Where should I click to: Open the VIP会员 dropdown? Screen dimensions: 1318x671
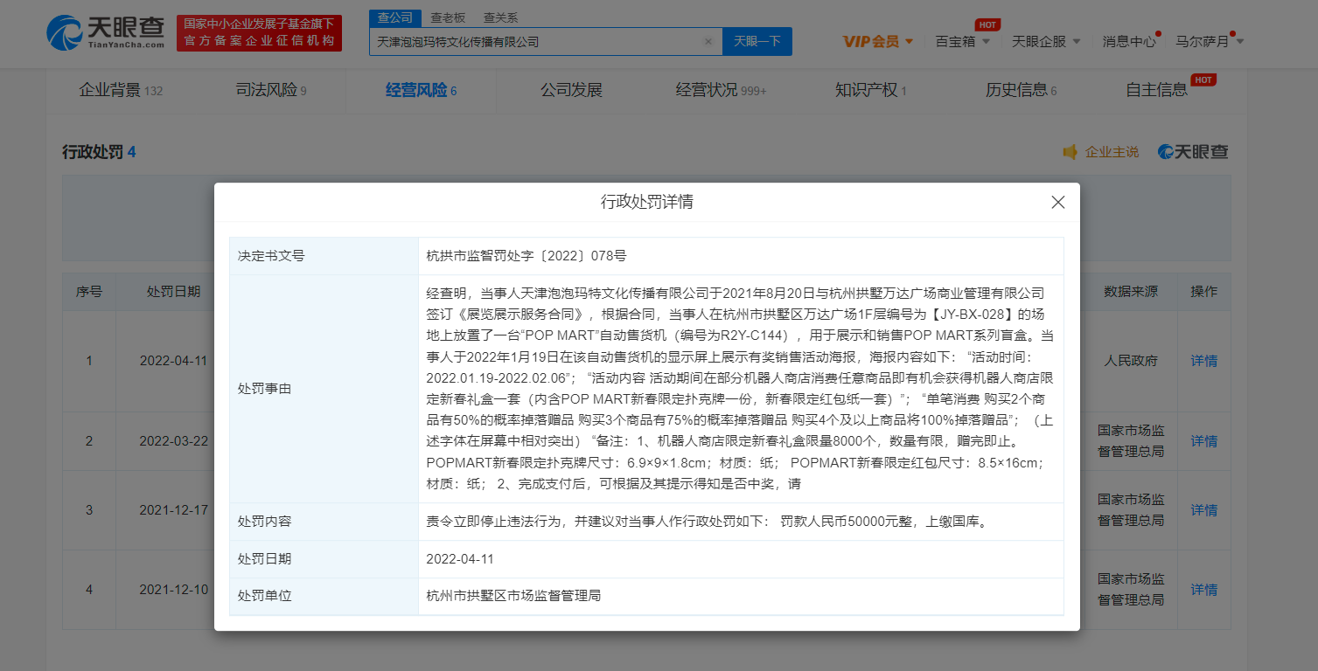(878, 41)
